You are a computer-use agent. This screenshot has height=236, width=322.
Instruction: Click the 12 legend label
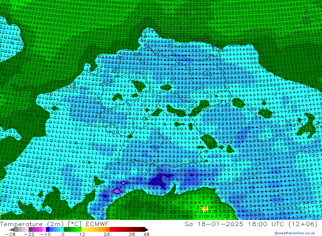pos(82,234)
